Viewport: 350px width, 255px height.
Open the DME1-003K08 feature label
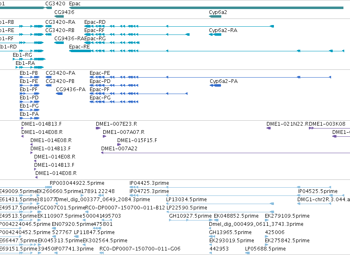point(327,124)
